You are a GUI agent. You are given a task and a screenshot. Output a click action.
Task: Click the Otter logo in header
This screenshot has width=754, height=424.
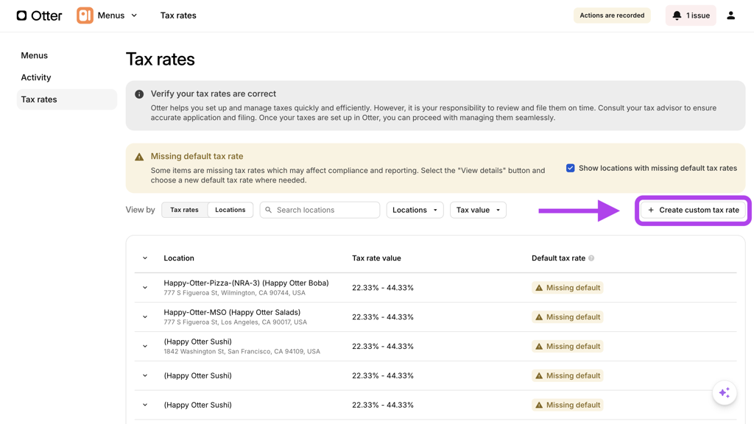coord(39,15)
